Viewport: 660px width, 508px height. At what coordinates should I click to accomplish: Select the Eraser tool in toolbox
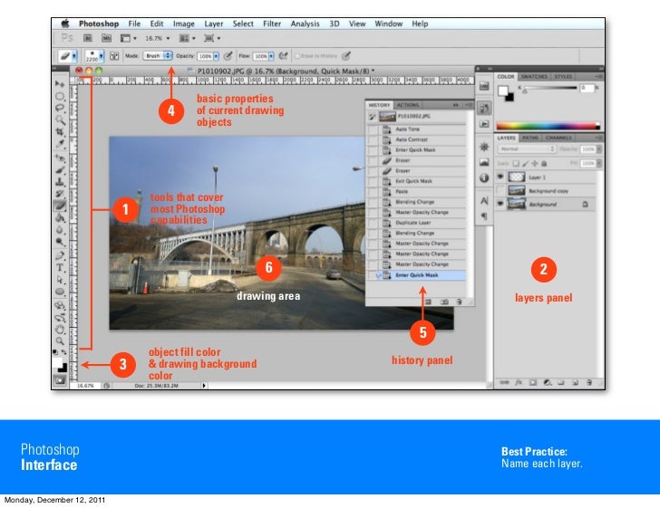[x=60, y=206]
